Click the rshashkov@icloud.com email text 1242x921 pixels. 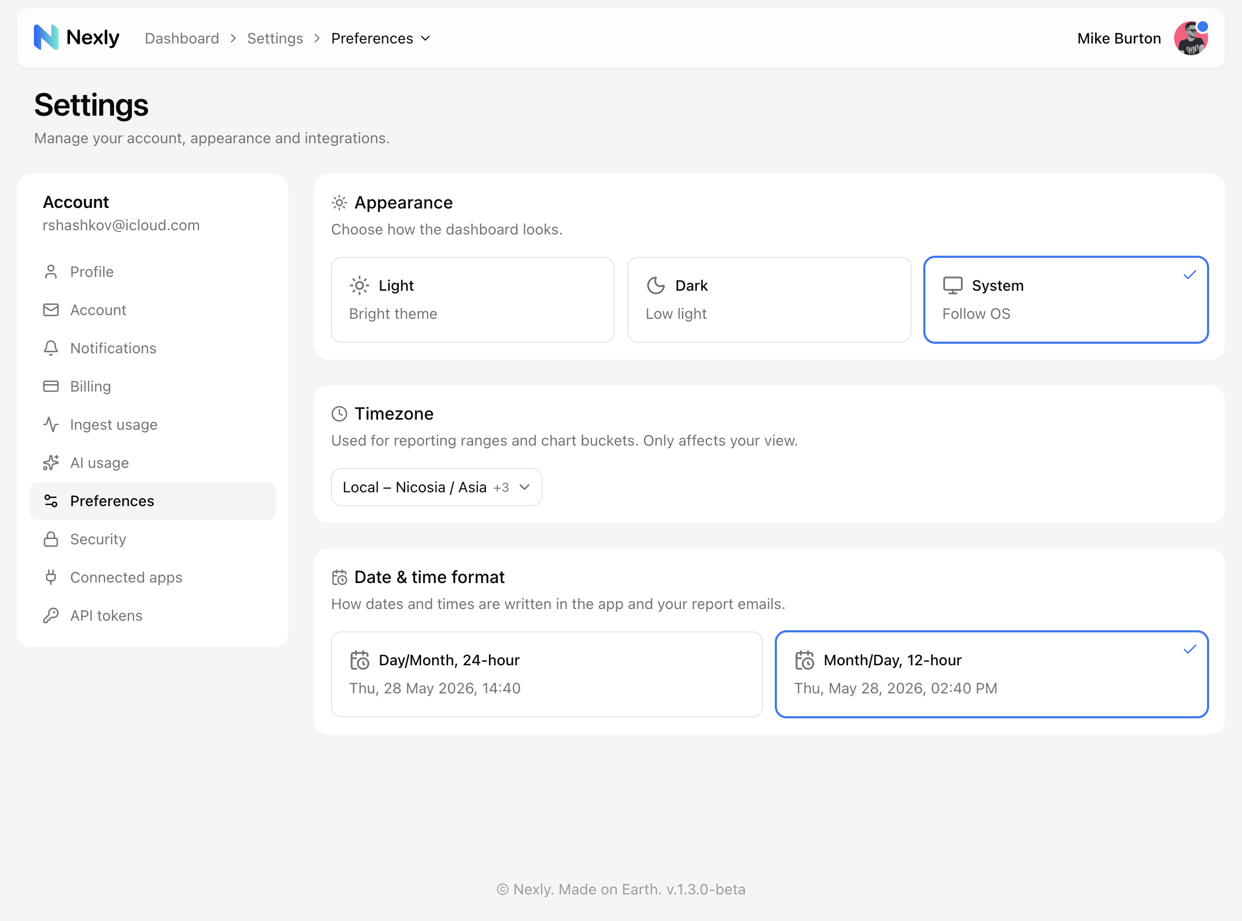(121, 225)
